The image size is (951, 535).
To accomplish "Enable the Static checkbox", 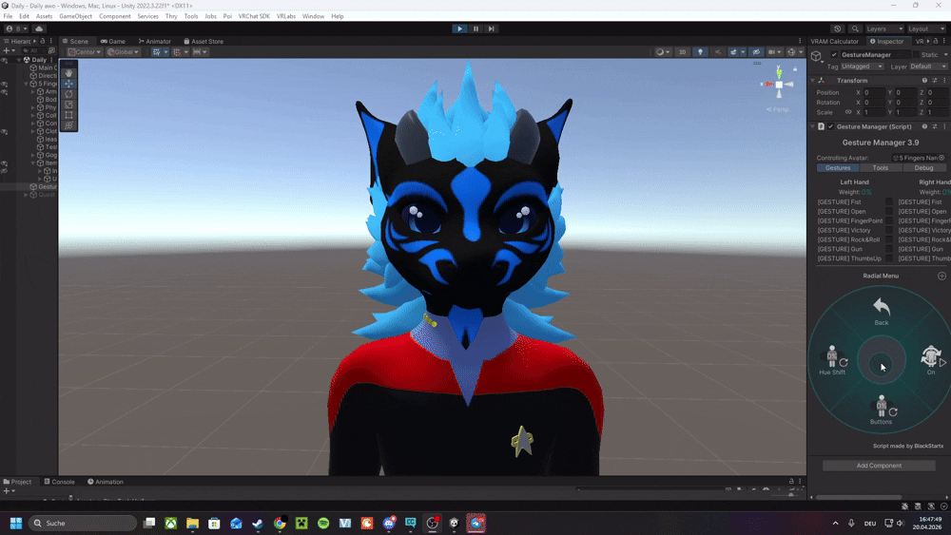I will click(x=914, y=55).
